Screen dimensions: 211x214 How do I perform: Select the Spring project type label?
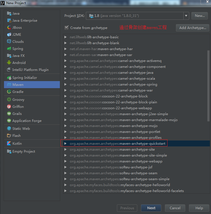18,49
